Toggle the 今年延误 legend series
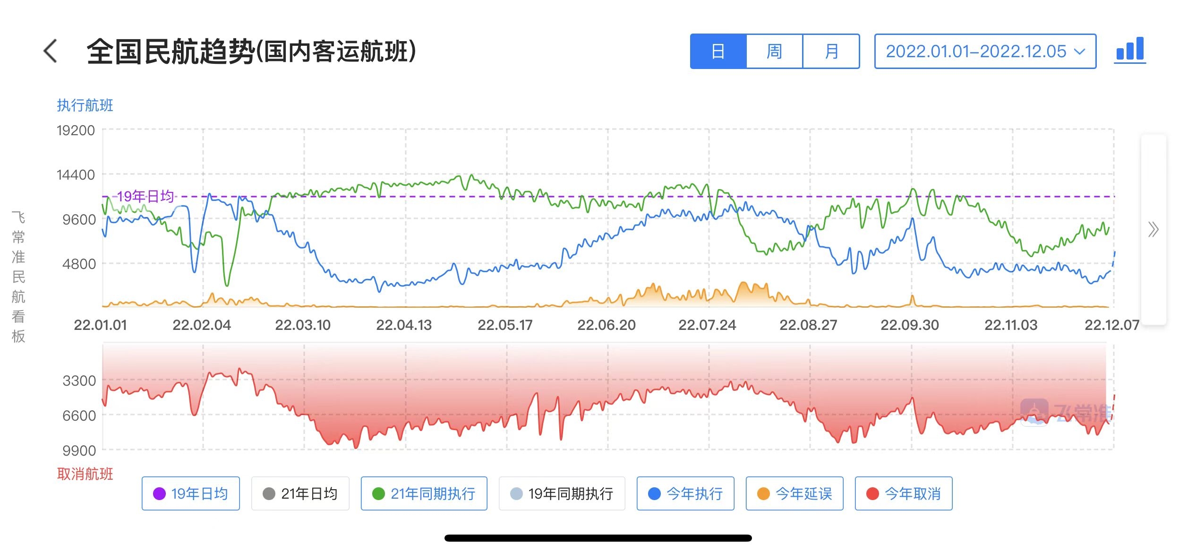 794,493
